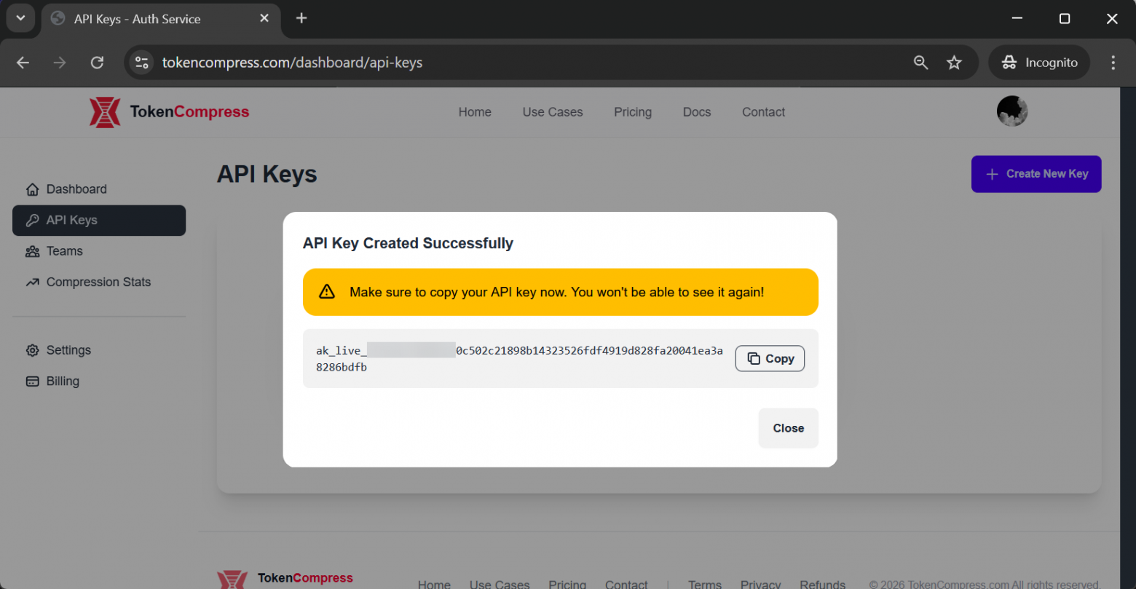Reload the current page
The image size is (1136, 589).
click(x=97, y=63)
